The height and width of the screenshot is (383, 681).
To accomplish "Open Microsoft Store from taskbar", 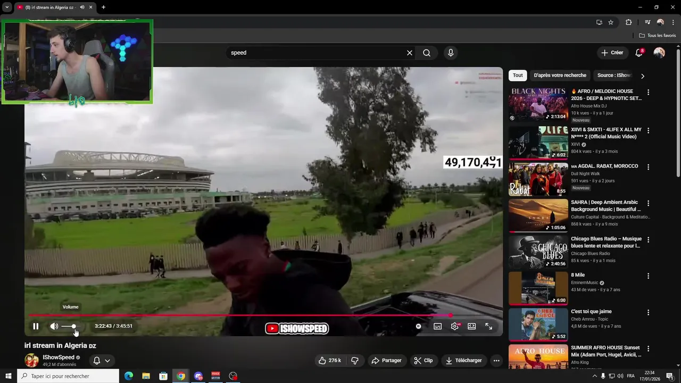I will [x=163, y=376].
